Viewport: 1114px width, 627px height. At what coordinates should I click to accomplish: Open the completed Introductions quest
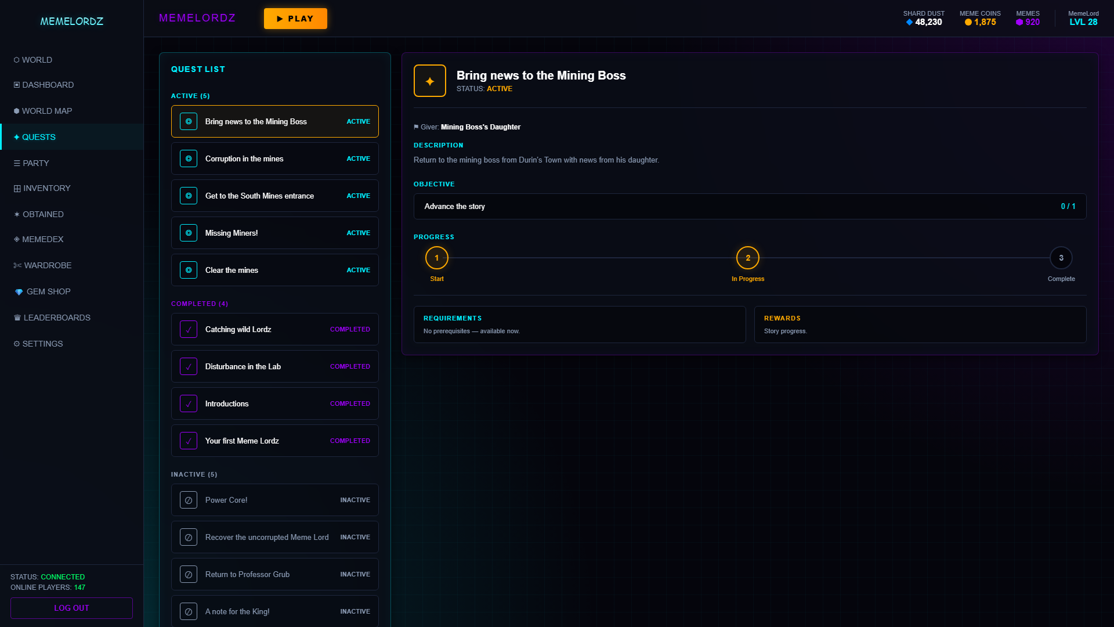pyautogui.click(x=275, y=403)
